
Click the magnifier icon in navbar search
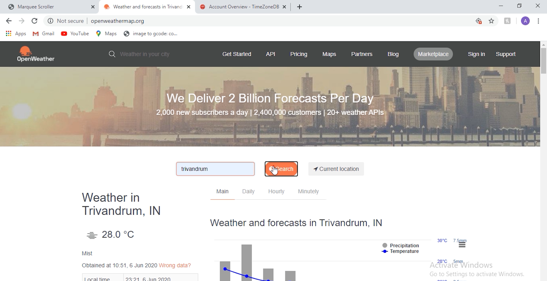(112, 54)
